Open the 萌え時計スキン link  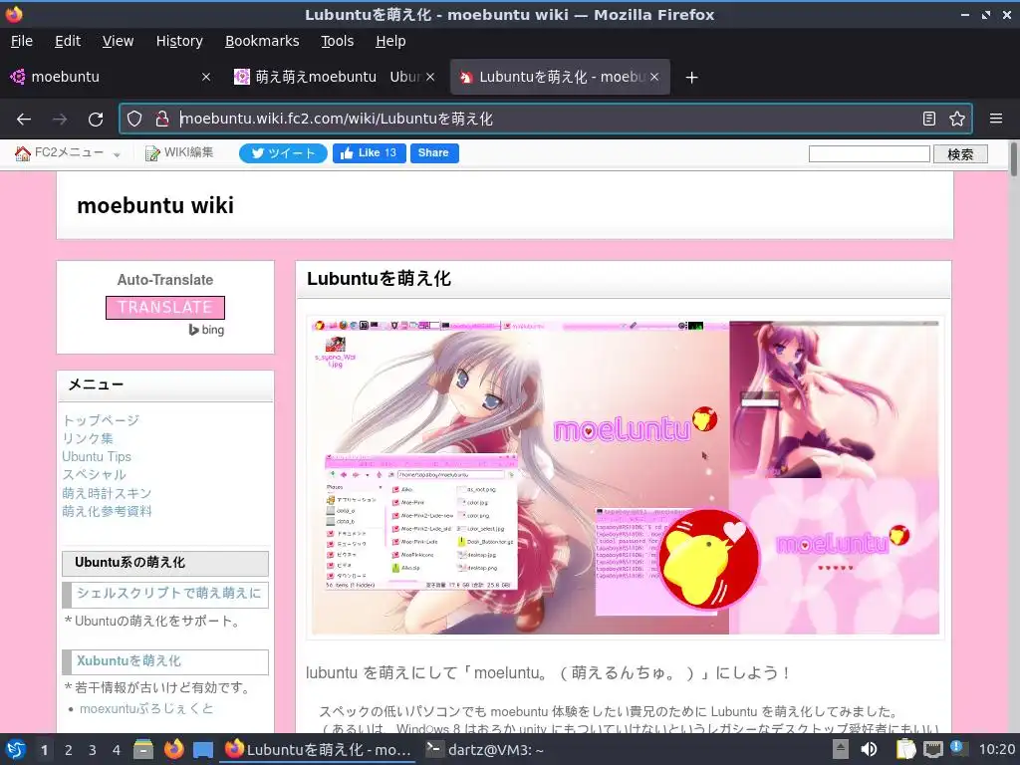point(107,493)
